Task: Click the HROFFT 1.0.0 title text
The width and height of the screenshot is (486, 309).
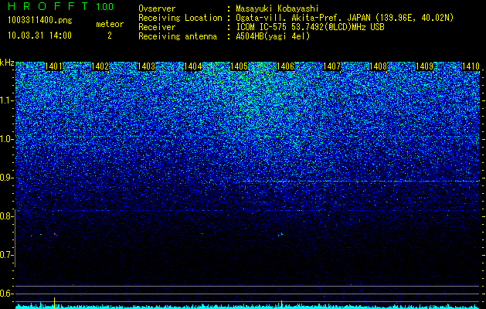Action: click(61, 6)
